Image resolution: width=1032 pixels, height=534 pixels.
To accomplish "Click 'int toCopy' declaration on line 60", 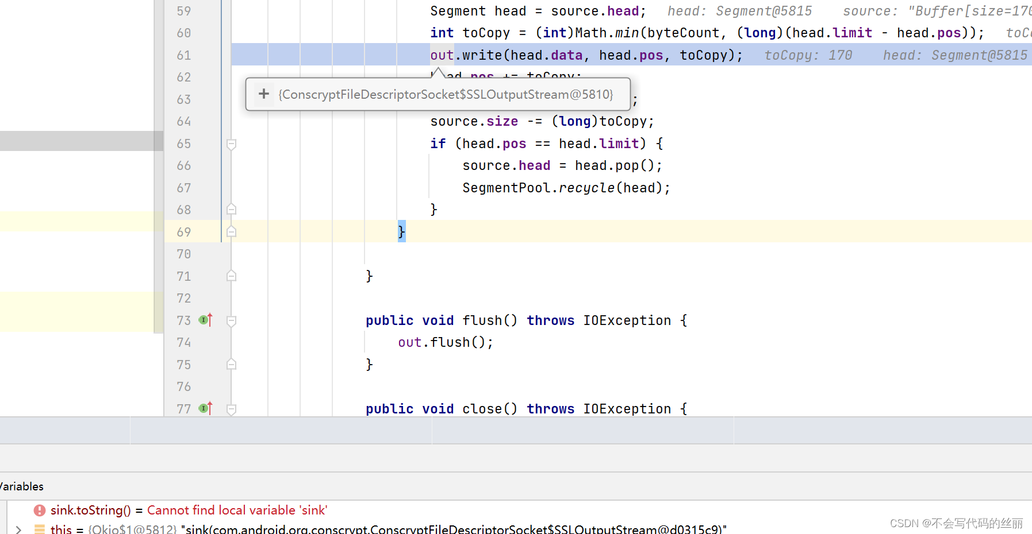I will tap(470, 33).
